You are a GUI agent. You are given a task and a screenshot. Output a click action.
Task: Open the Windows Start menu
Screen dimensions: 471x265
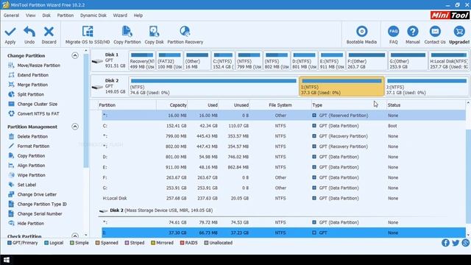coord(7,260)
